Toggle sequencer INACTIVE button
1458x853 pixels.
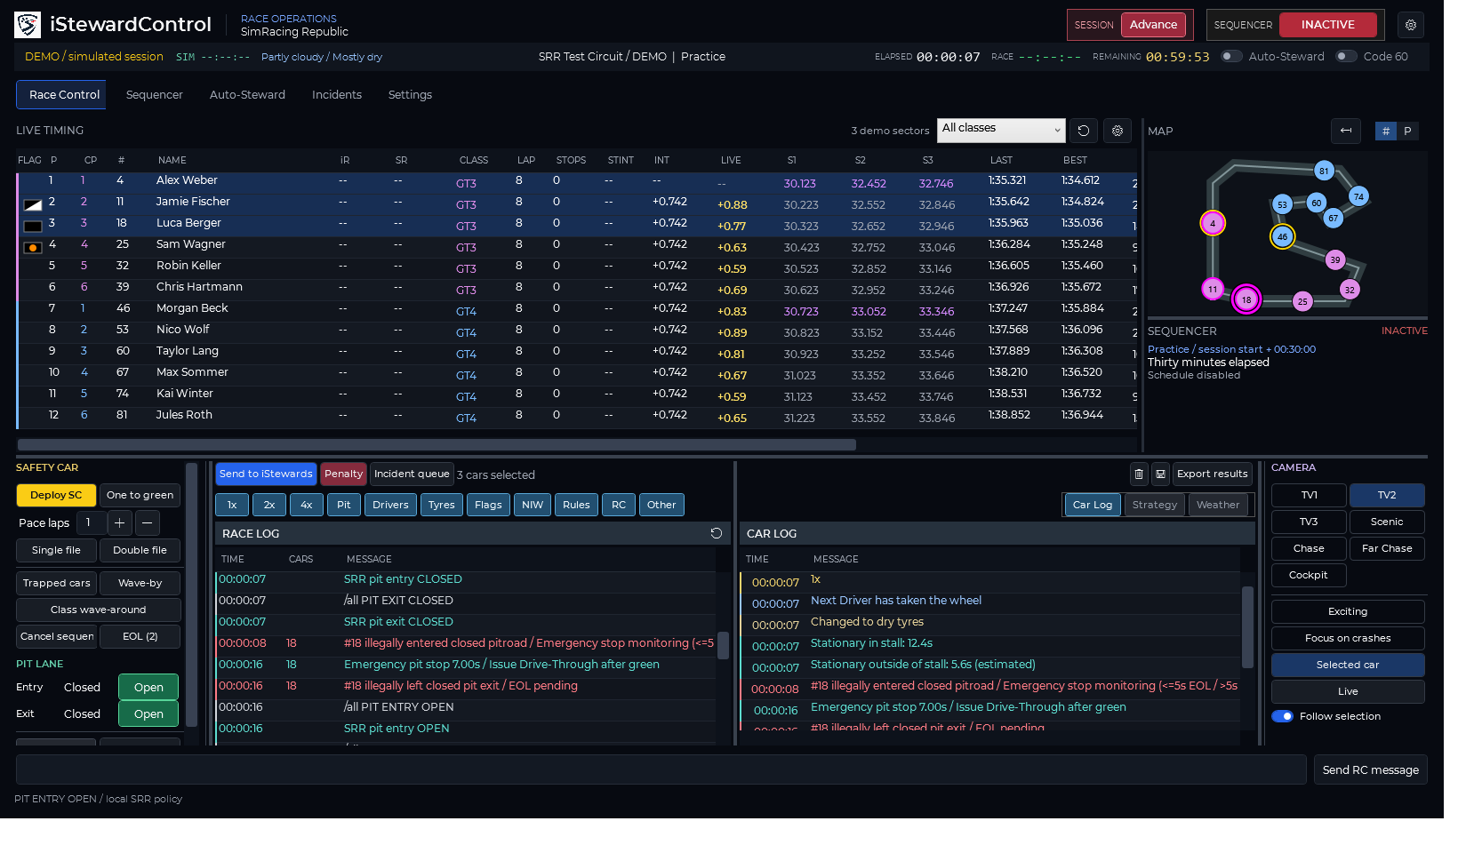point(1327,25)
